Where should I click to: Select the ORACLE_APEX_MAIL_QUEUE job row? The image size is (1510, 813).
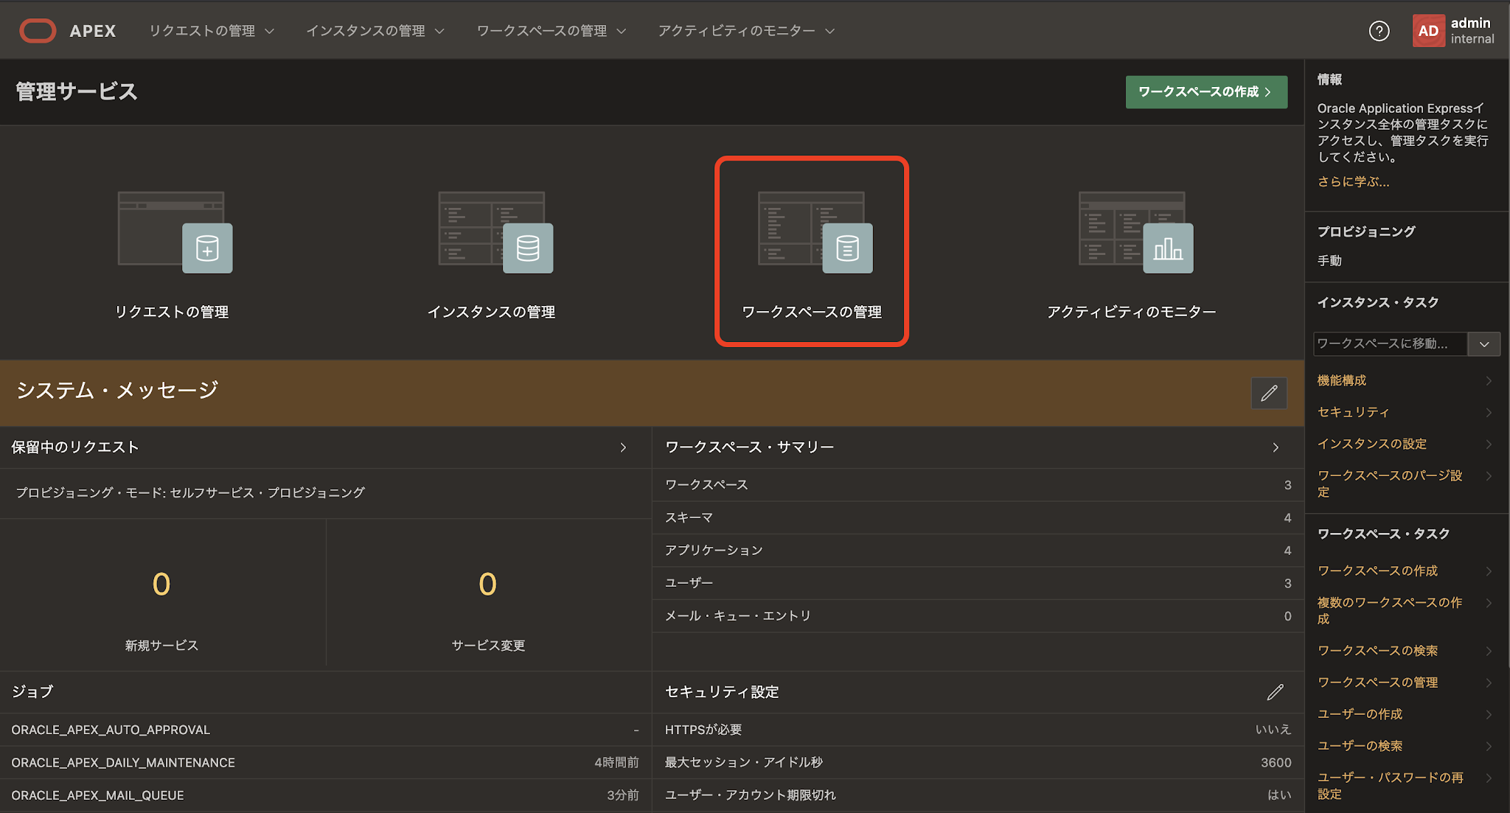(325, 795)
